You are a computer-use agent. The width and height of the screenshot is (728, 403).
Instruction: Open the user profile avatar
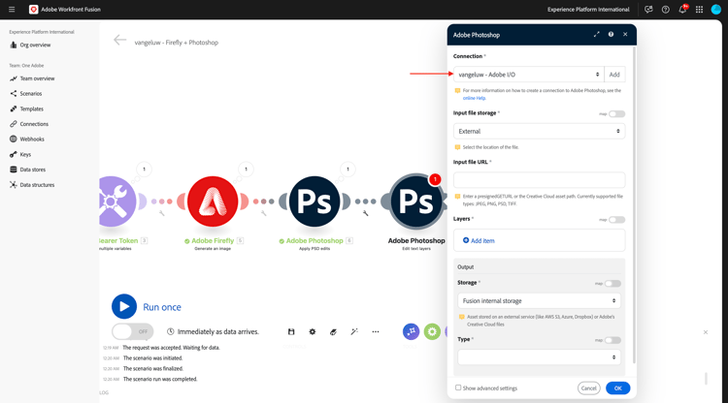[x=716, y=10]
